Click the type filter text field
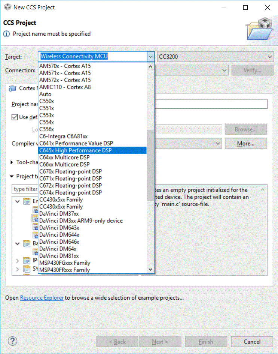This screenshot has height=354, width=278. pos(25,189)
